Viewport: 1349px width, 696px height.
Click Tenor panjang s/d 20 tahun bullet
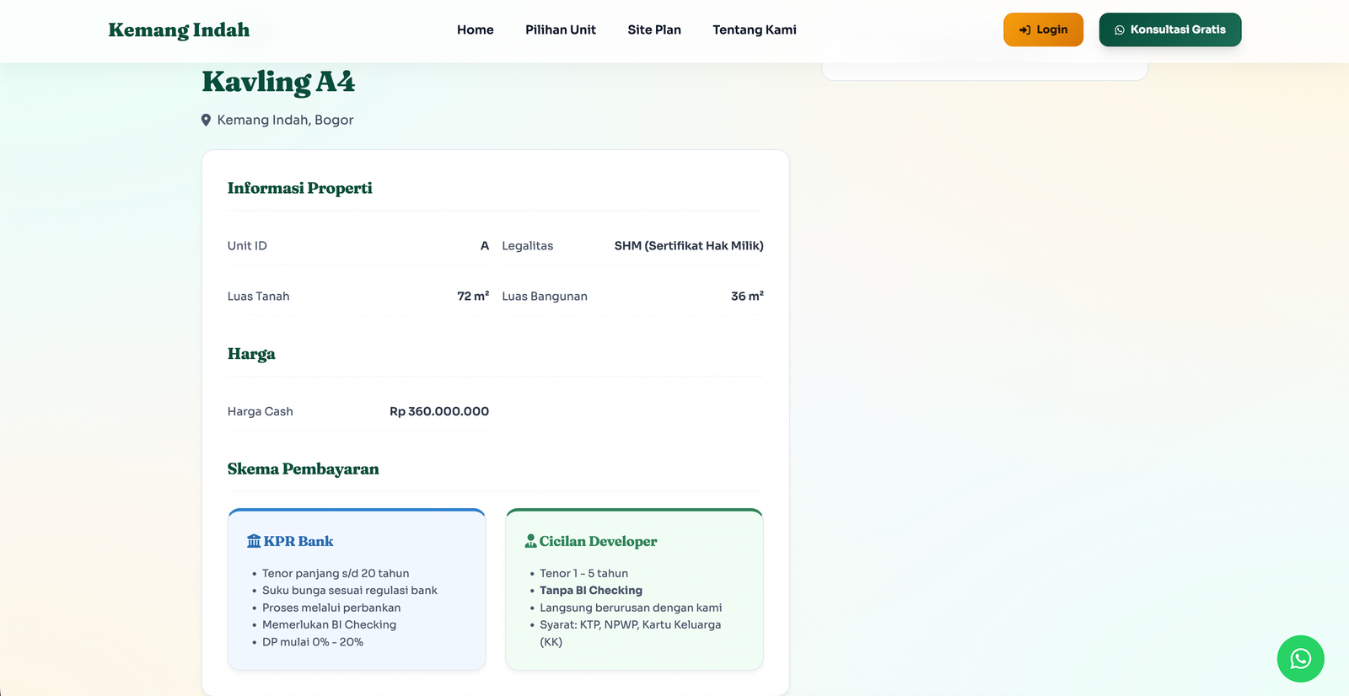pos(336,573)
